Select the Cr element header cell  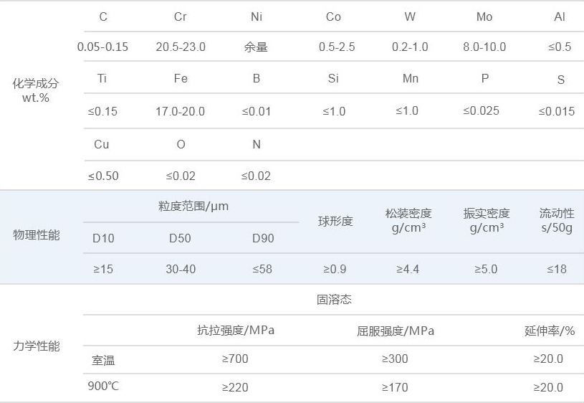point(181,16)
